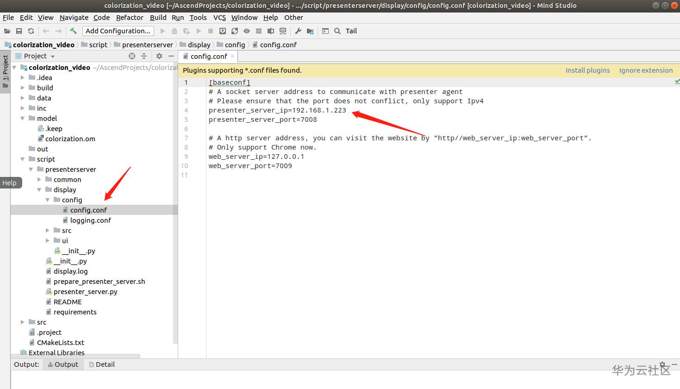Click the web_server_port=7009 line

pyautogui.click(x=250, y=166)
